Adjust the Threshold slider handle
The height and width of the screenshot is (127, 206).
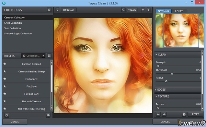pos(172,74)
